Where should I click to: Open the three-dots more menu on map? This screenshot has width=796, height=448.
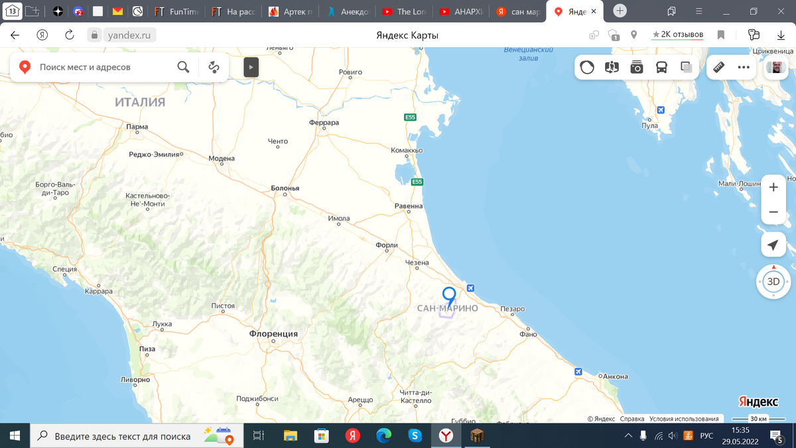pos(744,67)
